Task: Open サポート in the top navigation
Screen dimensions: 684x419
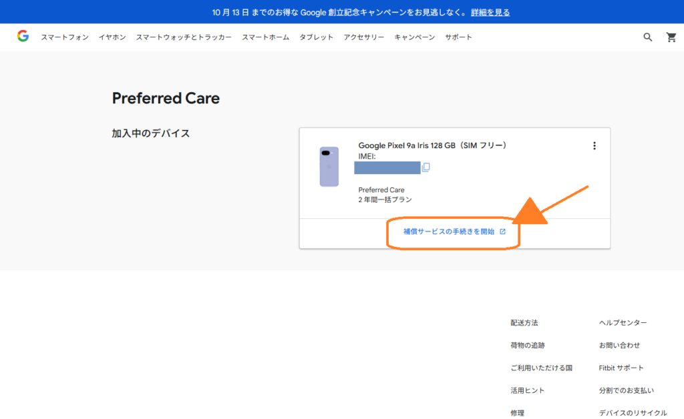Action: click(x=458, y=37)
